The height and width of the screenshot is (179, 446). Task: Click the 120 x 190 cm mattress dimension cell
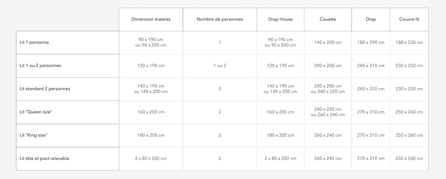pyautogui.click(x=151, y=65)
